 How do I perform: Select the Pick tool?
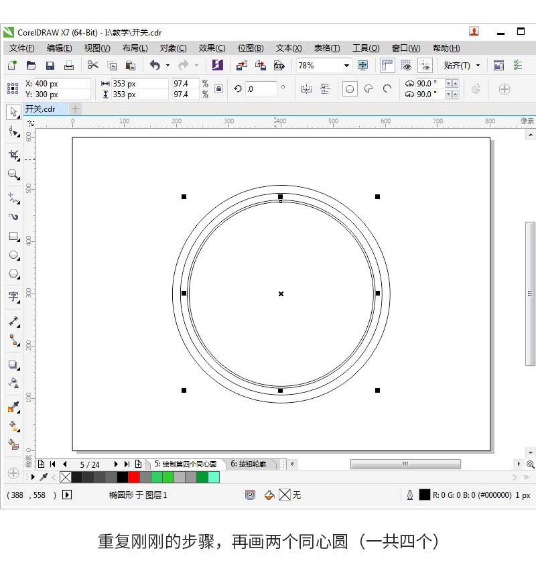point(14,112)
